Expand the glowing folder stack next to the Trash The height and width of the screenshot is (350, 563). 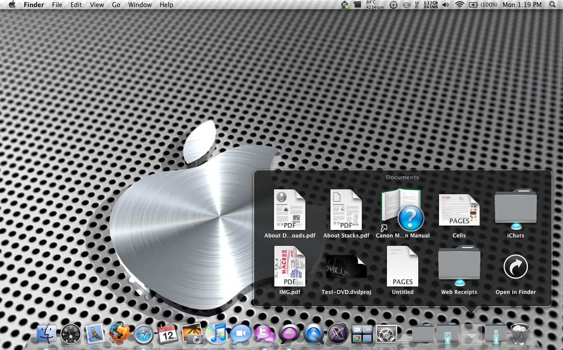click(496, 334)
